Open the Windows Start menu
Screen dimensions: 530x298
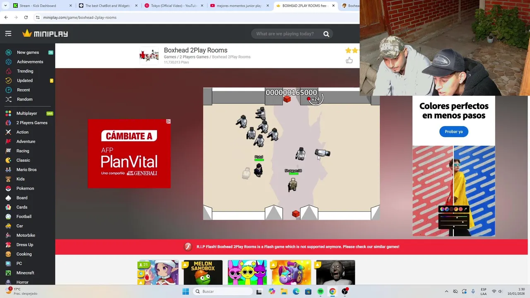[185, 291]
